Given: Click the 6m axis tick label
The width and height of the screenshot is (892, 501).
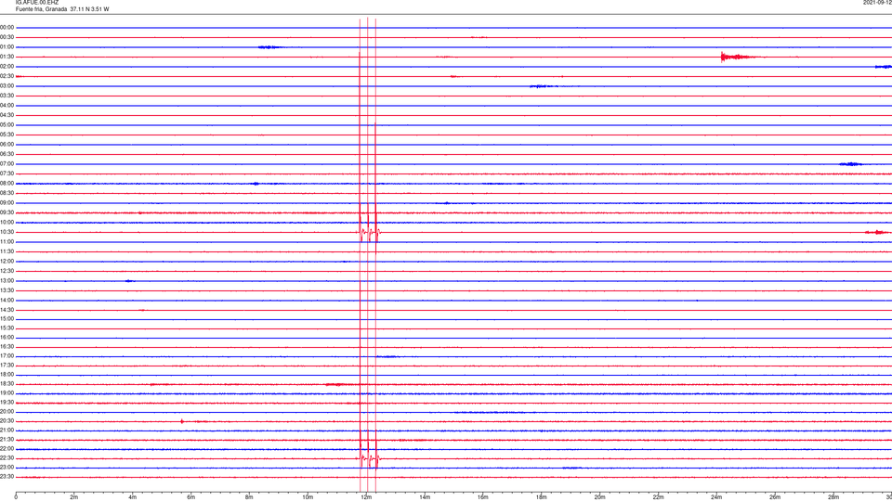Looking at the screenshot, I should pyautogui.click(x=191, y=497).
